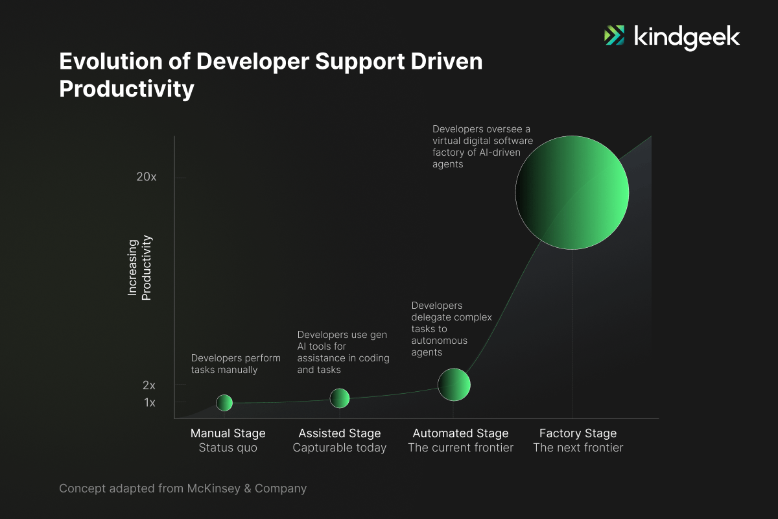Click the 2x productivity axis marker
The height and width of the screenshot is (519, 778).
pyautogui.click(x=149, y=385)
